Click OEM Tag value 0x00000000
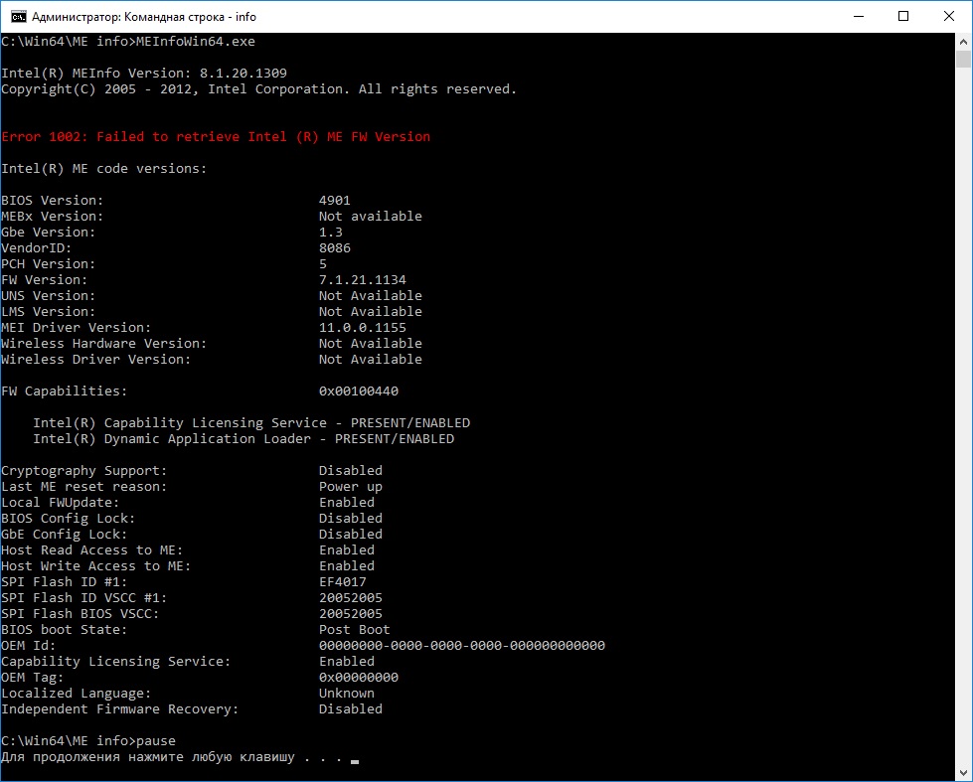973x782 pixels. tap(359, 677)
